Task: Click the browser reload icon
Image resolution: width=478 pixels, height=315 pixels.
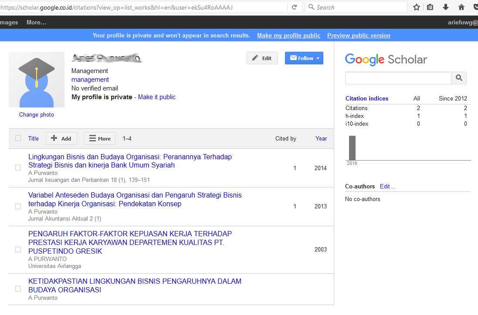Action: (294, 7)
